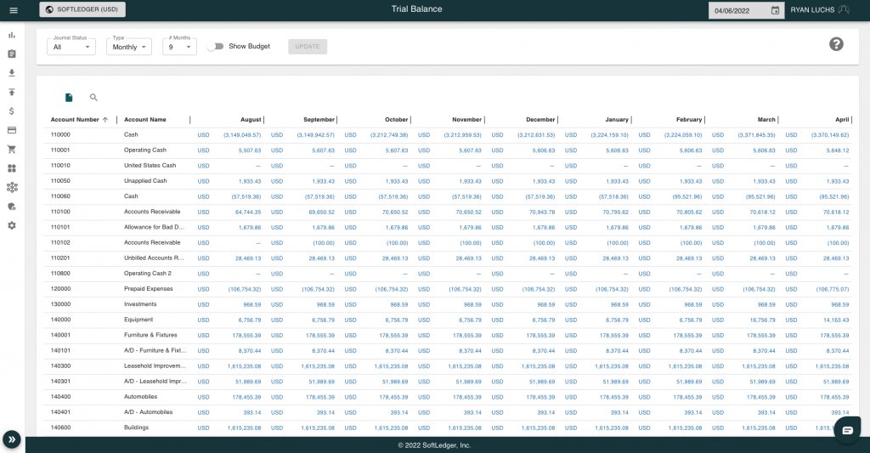Click the search magnifier icon above table
The width and height of the screenshot is (870, 453).
coord(93,98)
